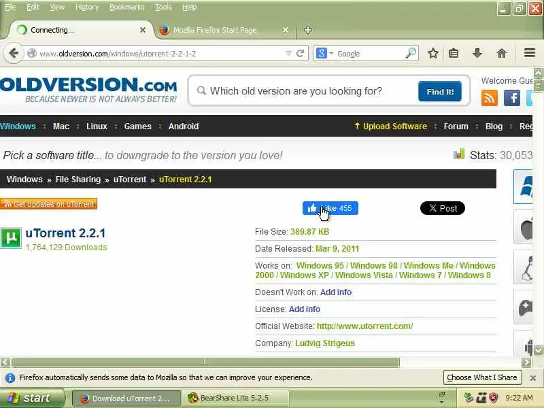Select Mac in the site navigation
Screen dimensions: 544x408
61,126
